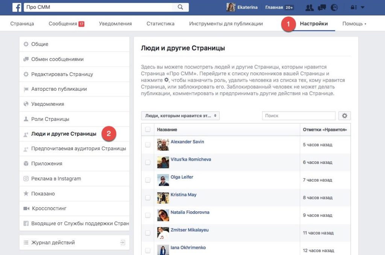Open Kristina May's profile link
The image size is (385, 255).
[x=184, y=195]
